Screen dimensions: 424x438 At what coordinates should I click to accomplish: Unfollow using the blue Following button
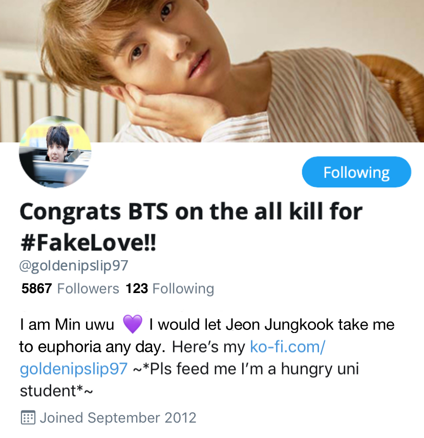coord(356,172)
